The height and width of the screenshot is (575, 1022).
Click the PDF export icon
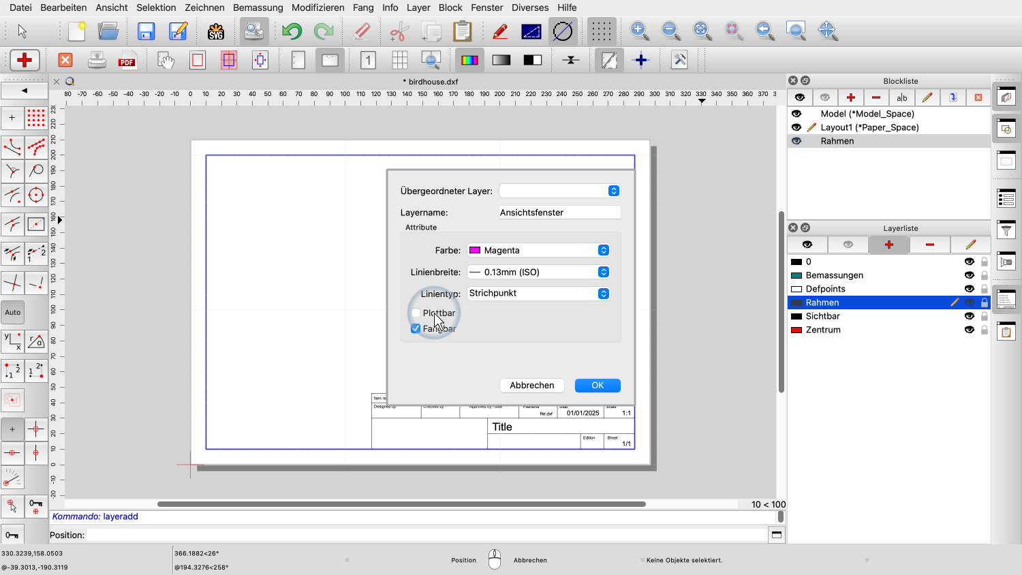coord(127,61)
